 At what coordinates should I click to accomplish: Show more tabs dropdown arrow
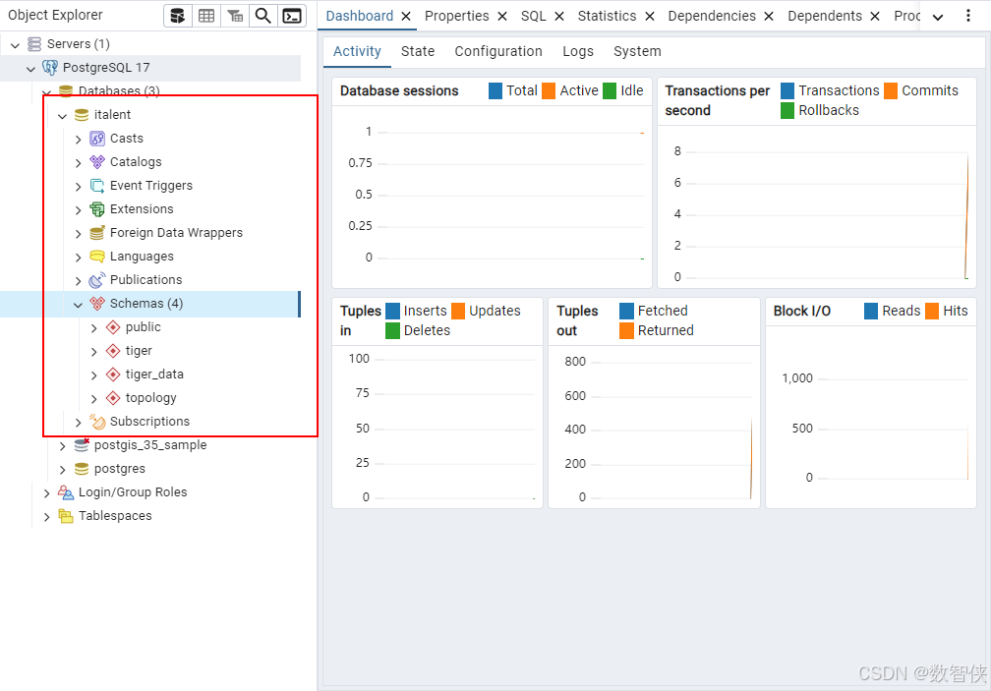[938, 17]
